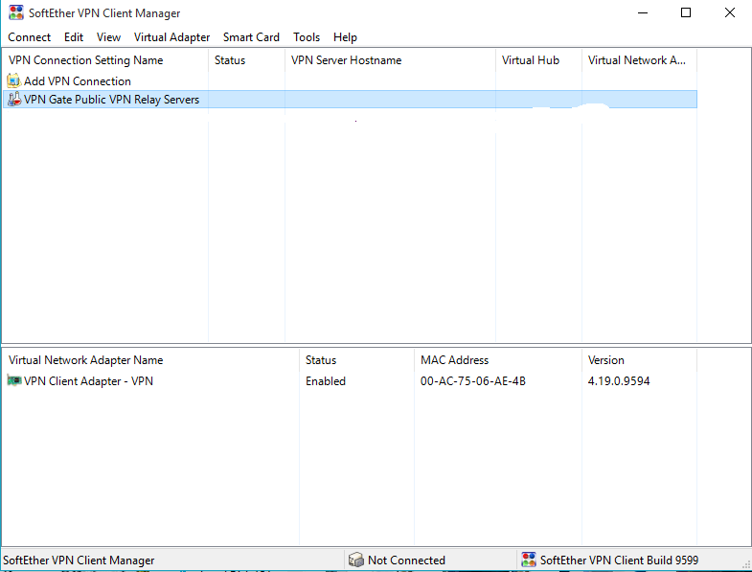
Task: Select the VPN Gate relay servers icon
Action: click(14, 99)
